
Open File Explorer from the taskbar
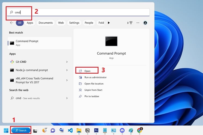[79, 130]
